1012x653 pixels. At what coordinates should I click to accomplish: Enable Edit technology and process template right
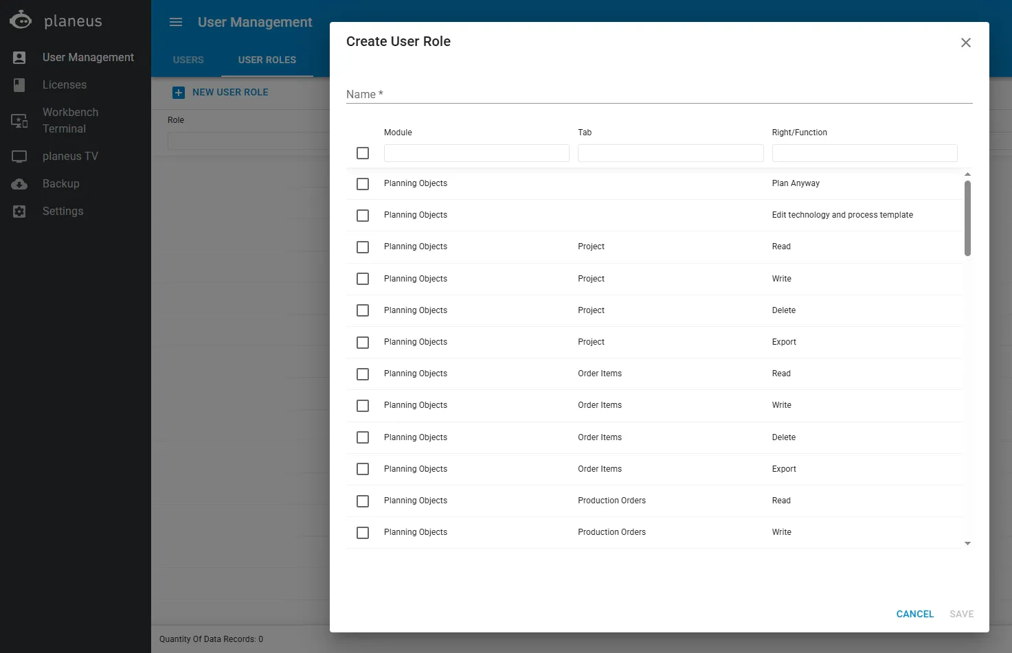(x=363, y=216)
